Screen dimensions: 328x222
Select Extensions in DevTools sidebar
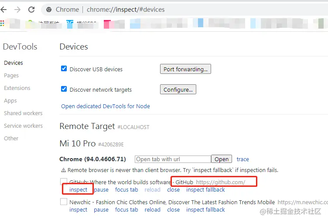(x=17, y=88)
